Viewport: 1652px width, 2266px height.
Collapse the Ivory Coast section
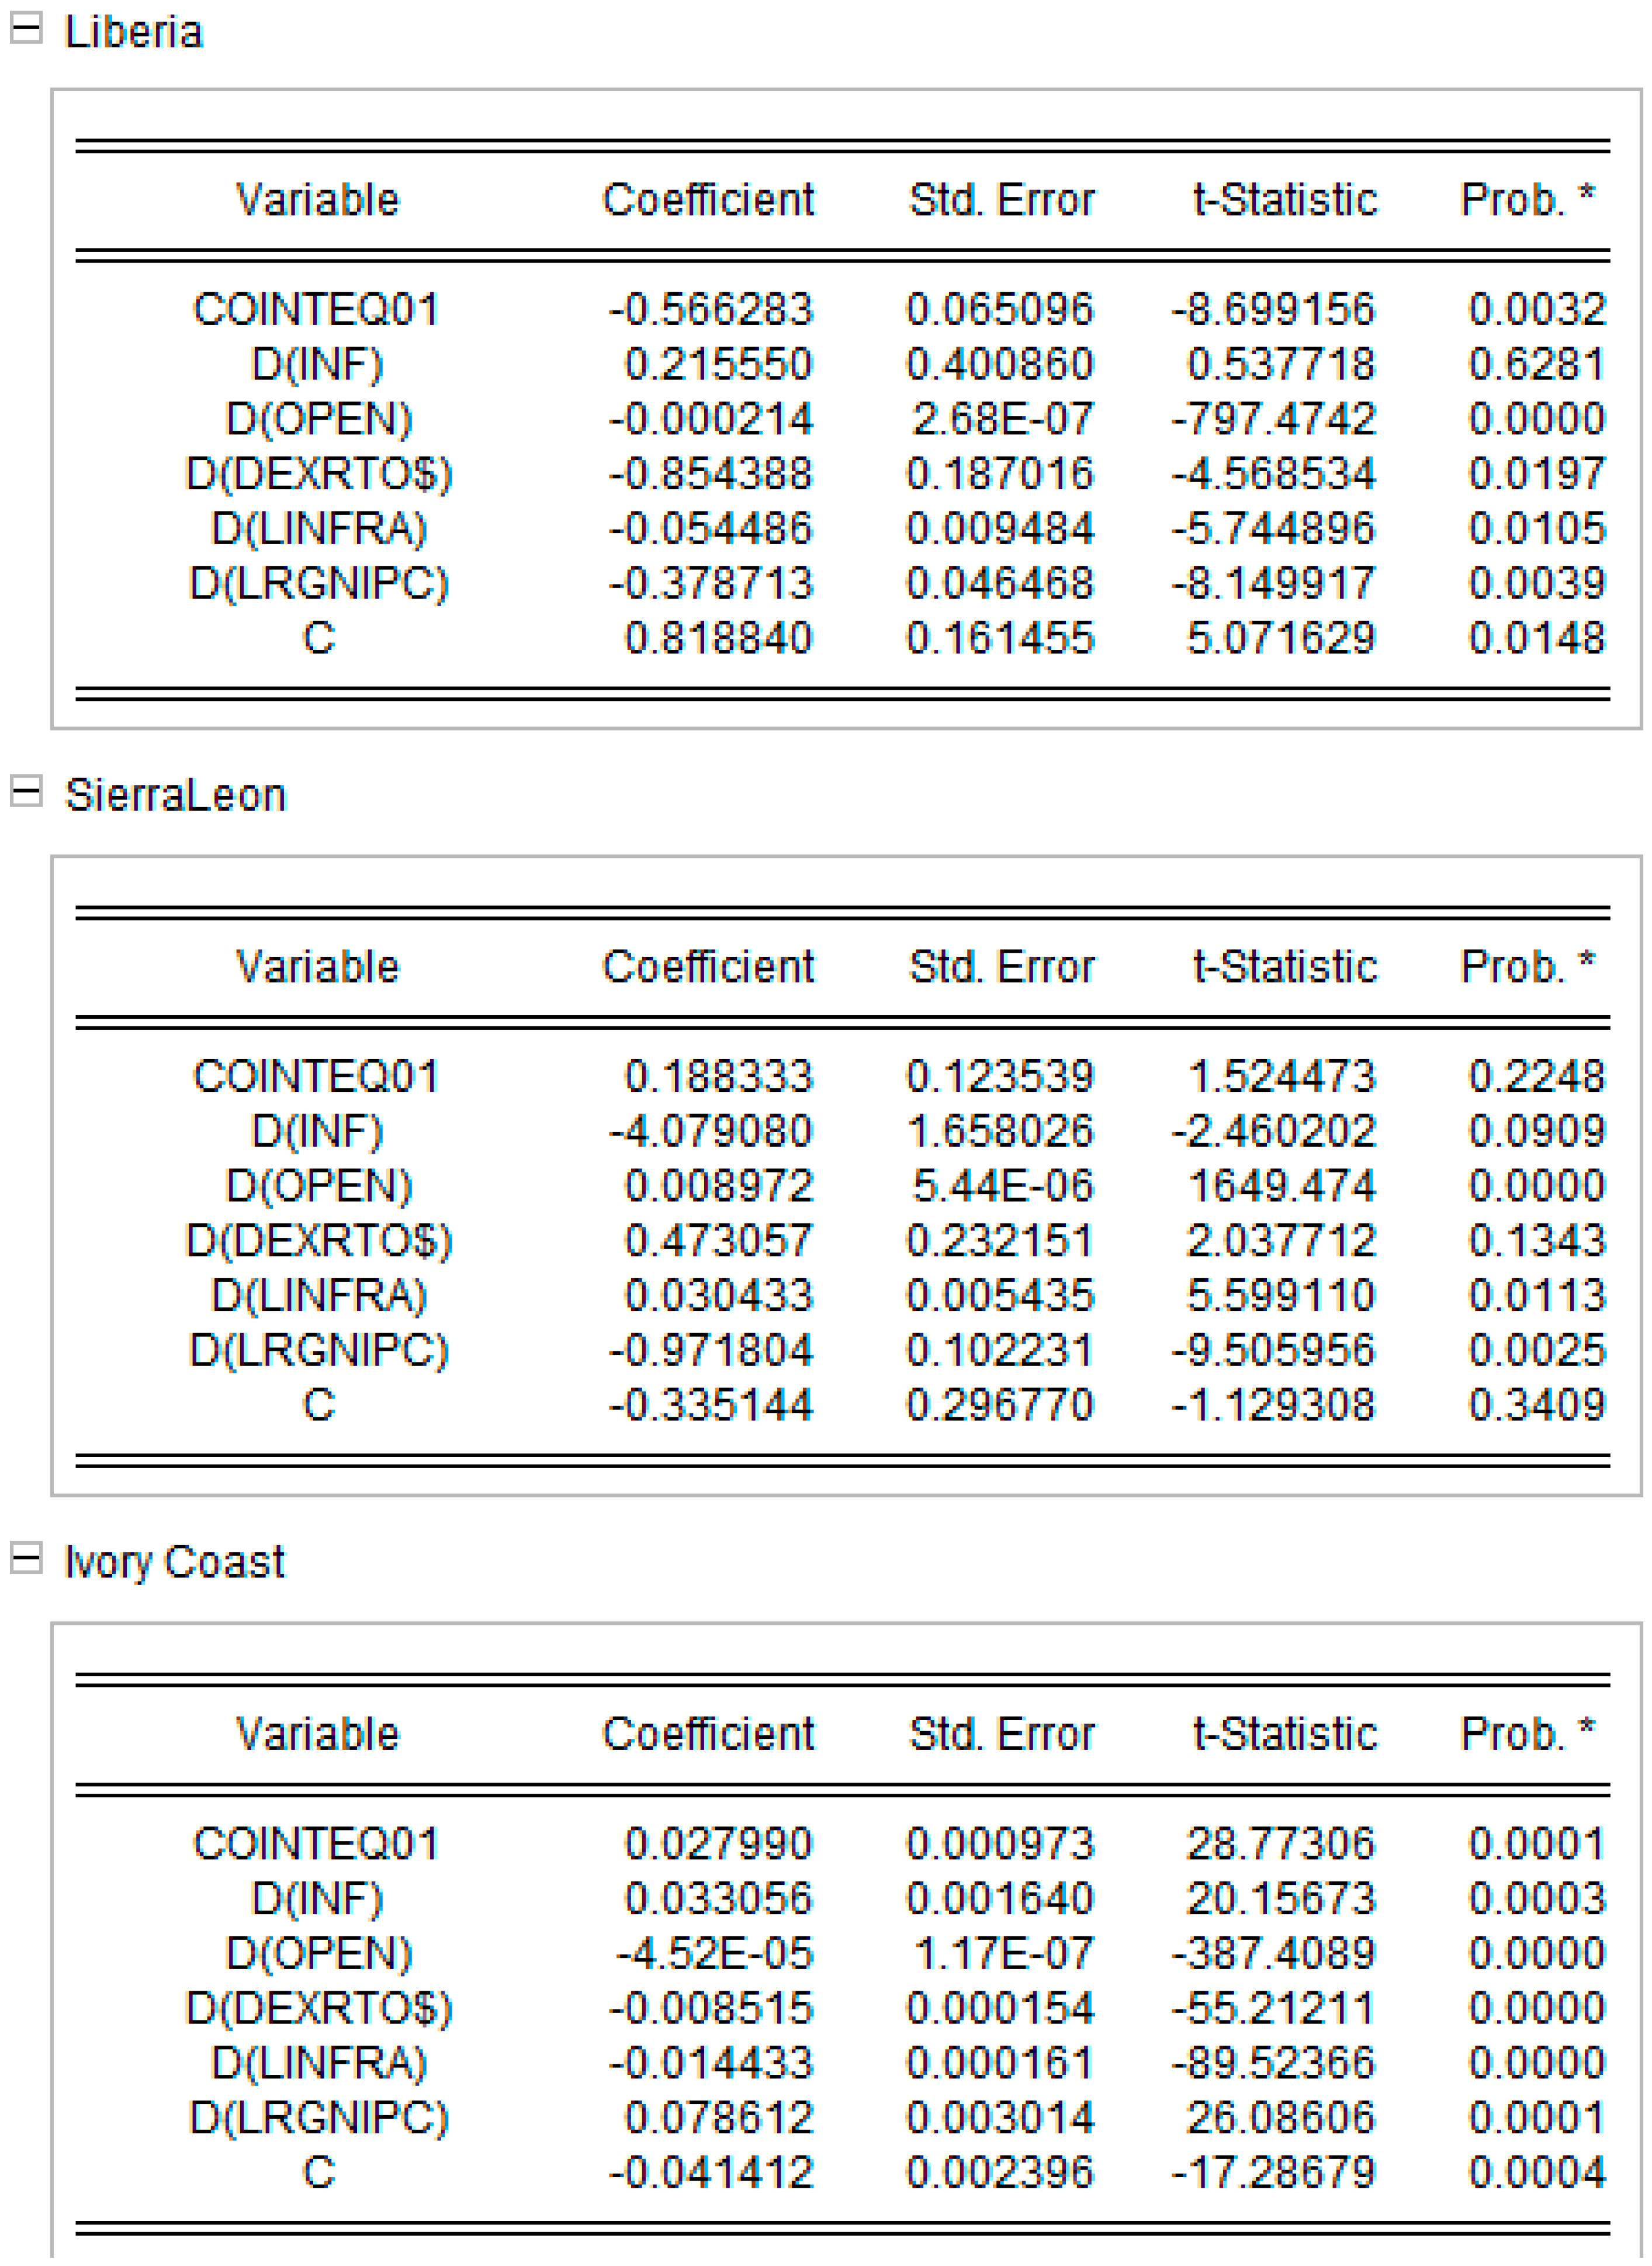26,1557
